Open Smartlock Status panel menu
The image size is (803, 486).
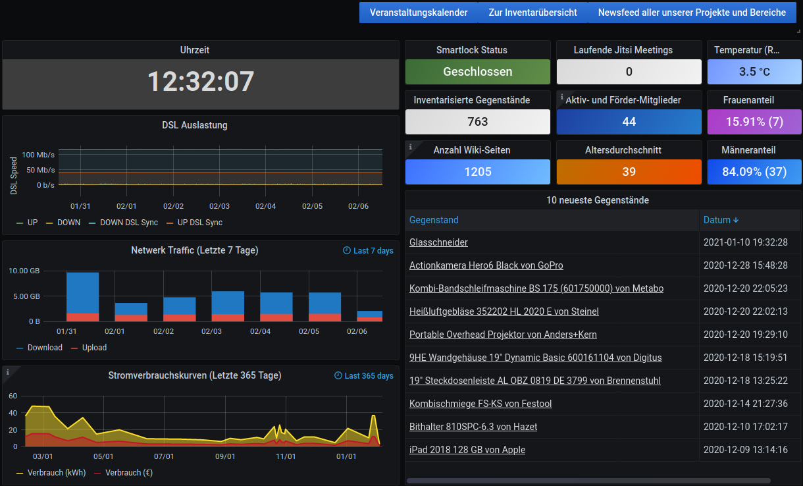tap(472, 50)
